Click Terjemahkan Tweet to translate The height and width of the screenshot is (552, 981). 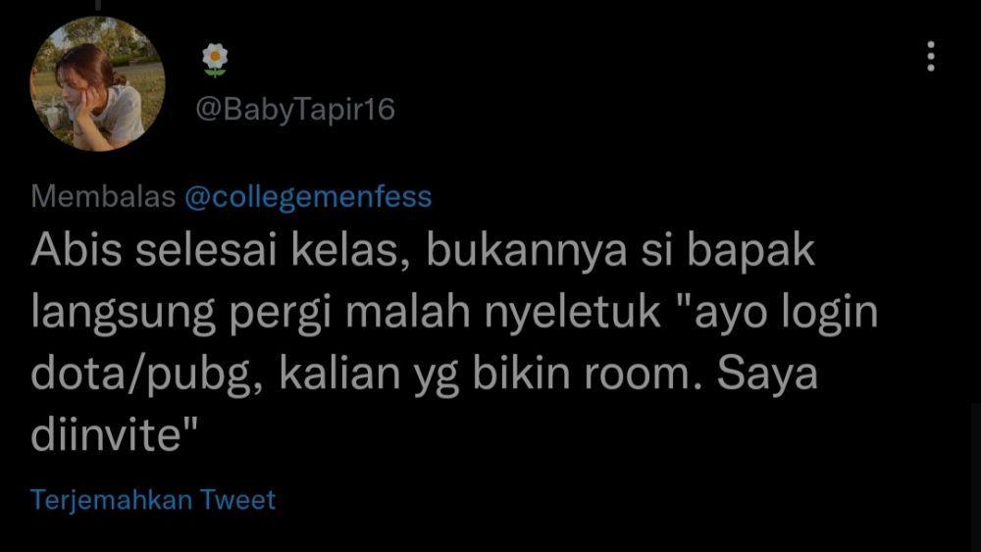153,499
